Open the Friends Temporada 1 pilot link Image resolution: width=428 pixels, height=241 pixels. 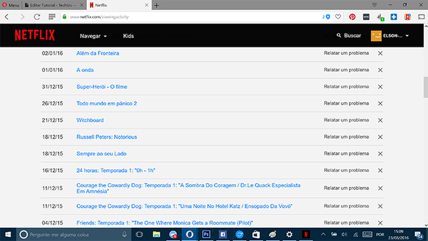point(164,223)
